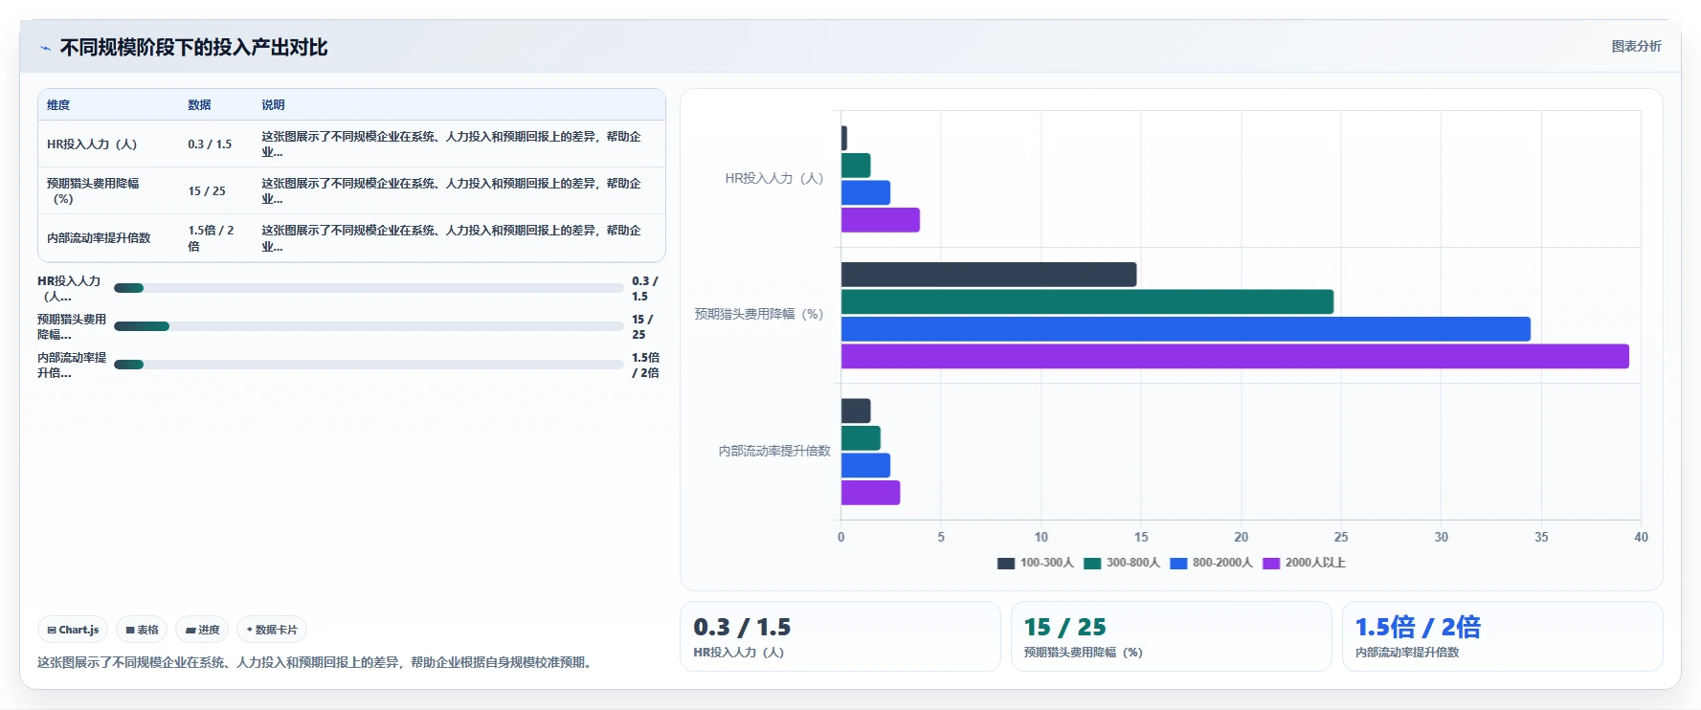Click the 预期猎头费用降幅 progress bar
Image resolution: width=1701 pixels, height=710 pixels.
[x=369, y=326]
